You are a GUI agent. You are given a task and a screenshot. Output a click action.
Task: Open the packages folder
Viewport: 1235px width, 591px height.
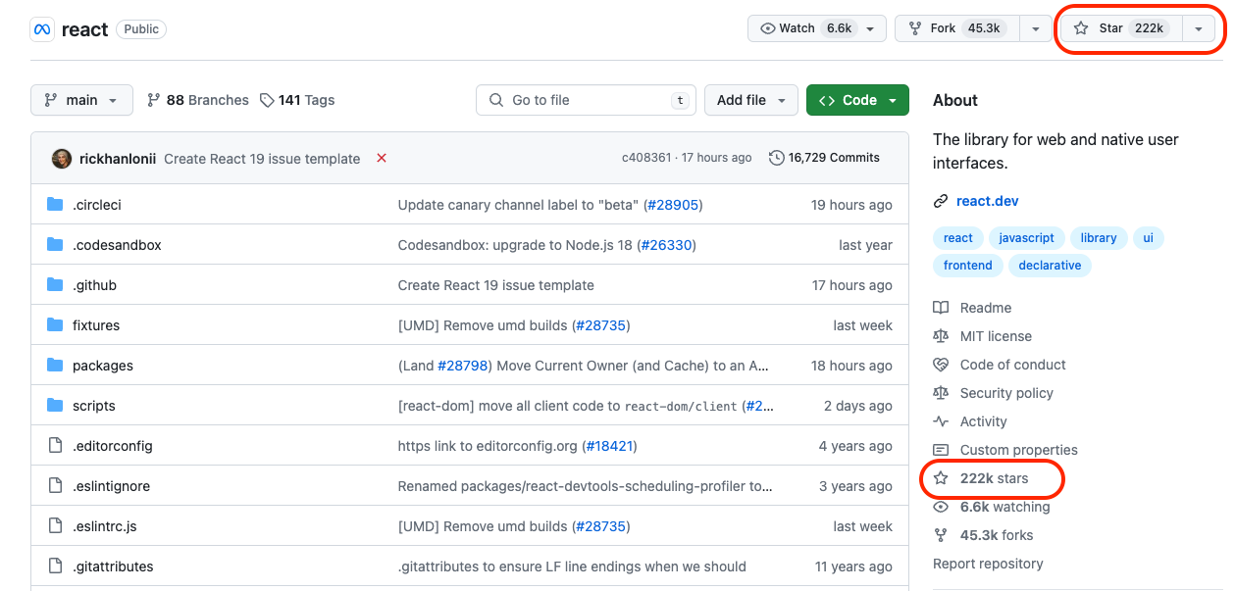point(103,366)
